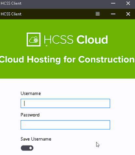Minimize the inner HCSS Client window
Viewport: 135px width, 155px height.
pyautogui.click(x=113, y=14)
